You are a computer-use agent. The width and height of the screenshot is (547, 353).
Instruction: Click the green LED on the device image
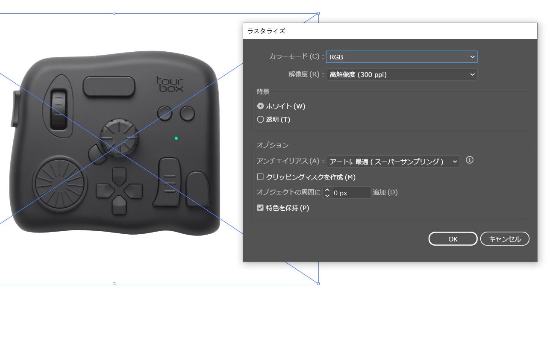[176, 138]
